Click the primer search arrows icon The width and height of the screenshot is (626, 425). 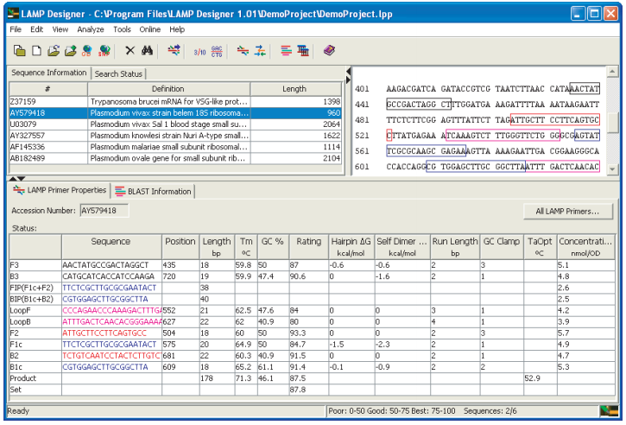click(x=174, y=50)
